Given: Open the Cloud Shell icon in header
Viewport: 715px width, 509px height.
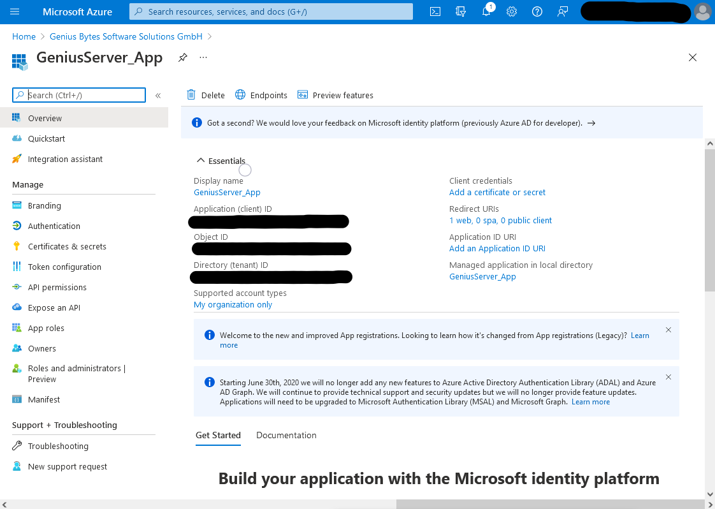Looking at the screenshot, I should click(x=435, y=12).
